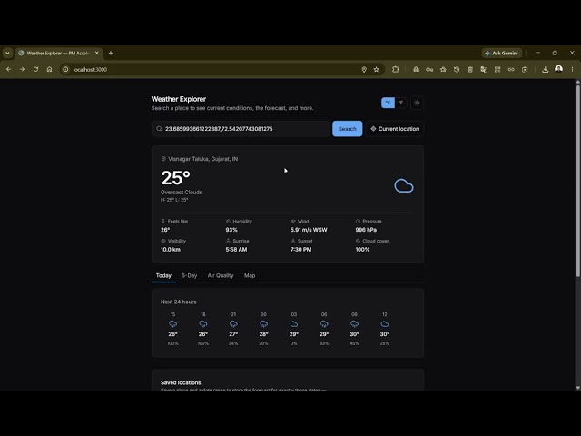Open a new browser tab
The width and height of the screenshot is (581, 436).
tap(111, 53)
